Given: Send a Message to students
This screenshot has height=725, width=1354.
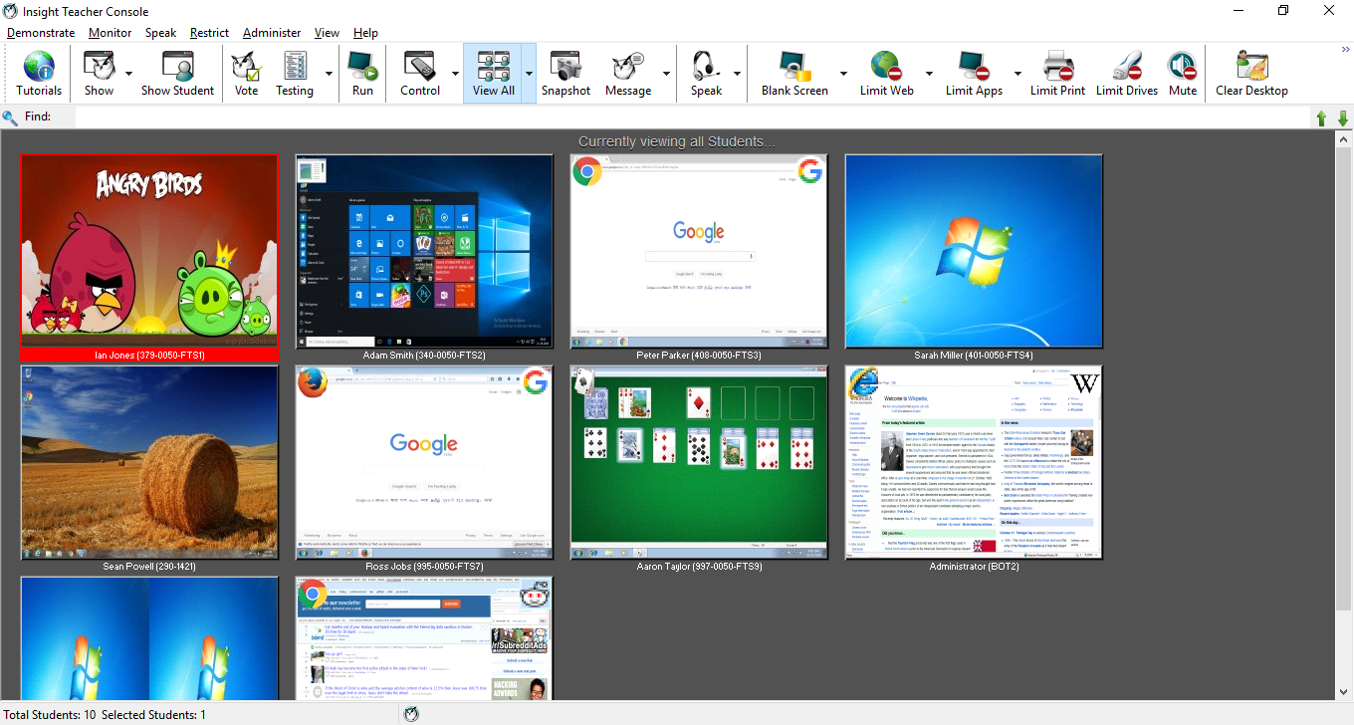Looking at the screenshot, I should click(628, 74).
